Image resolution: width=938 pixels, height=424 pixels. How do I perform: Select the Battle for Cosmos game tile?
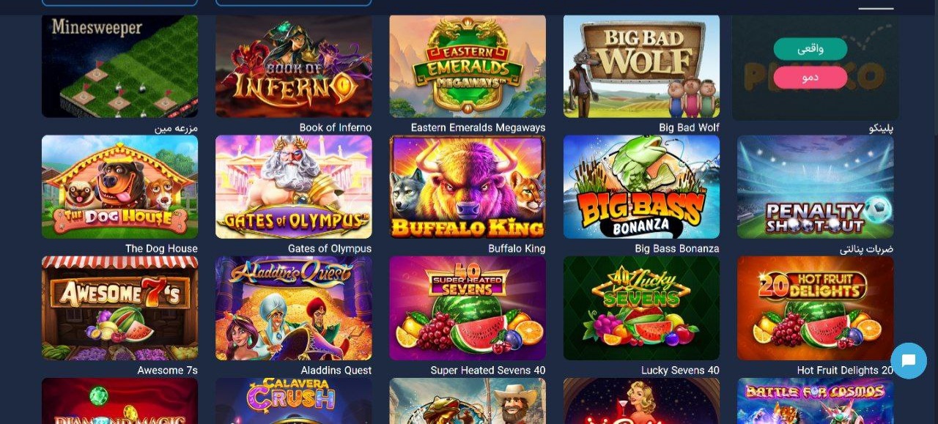pos(816,401)
